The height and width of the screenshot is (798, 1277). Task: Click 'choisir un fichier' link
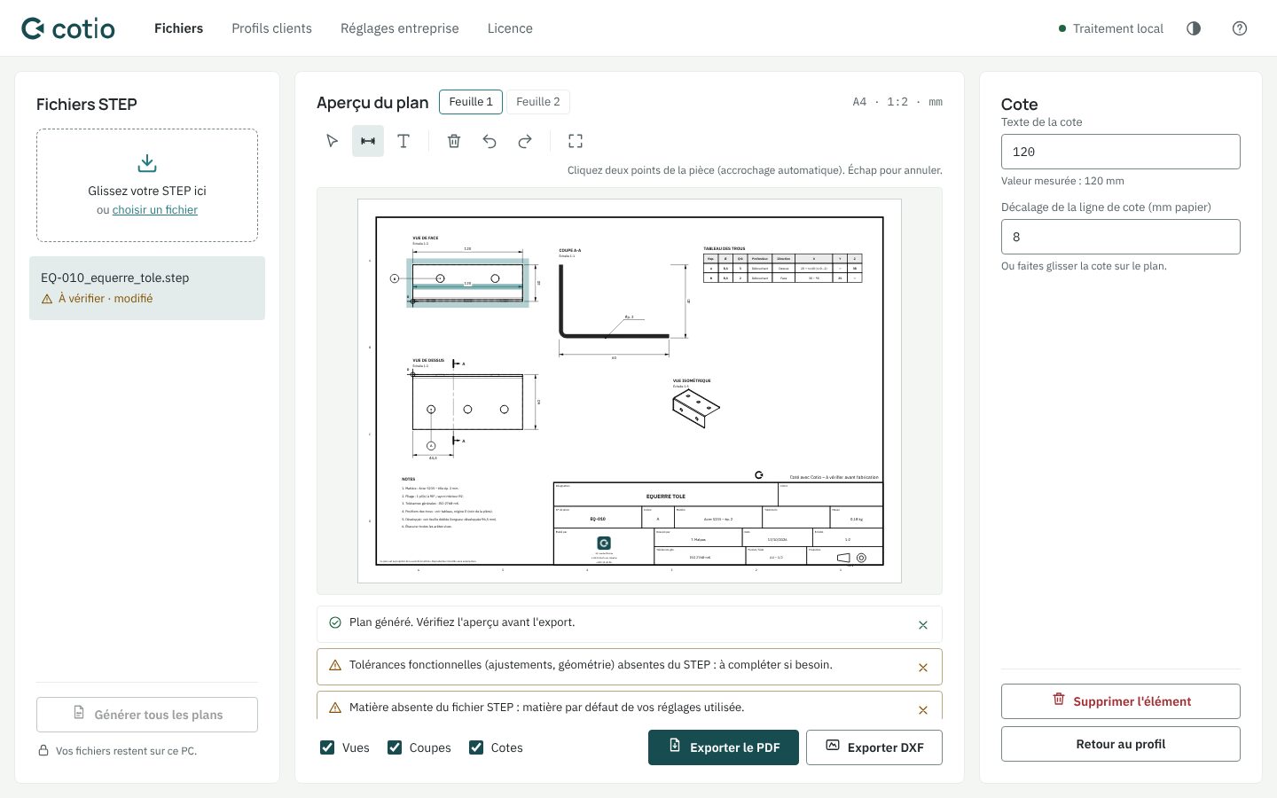pyautogui.click(x=155, y=210)
